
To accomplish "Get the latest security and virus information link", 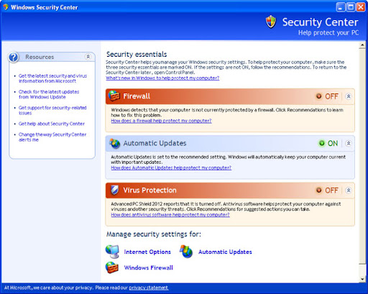I will click(52, 78).
